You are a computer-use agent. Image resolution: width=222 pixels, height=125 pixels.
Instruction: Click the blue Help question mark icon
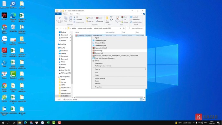pos(144,14)
